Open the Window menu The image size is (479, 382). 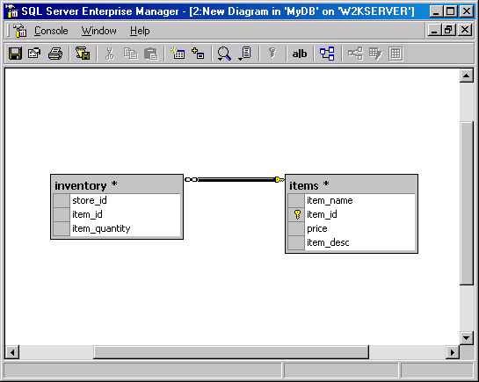pos(98,31)
